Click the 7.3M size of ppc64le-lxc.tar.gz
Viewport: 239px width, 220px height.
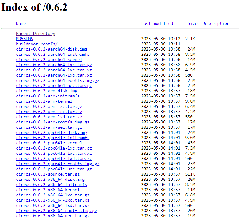pyautogui.click(x=190, y=148)
